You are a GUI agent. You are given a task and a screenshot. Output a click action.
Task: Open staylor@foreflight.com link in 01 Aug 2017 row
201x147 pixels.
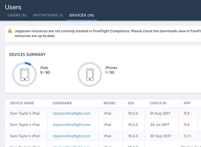pos(71,113)
